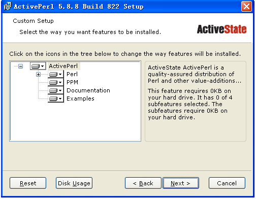This screenshot has height=199, width=256.
Task: Open the ActivePerl feature install-state drive icon
Action: coord(38,66)
